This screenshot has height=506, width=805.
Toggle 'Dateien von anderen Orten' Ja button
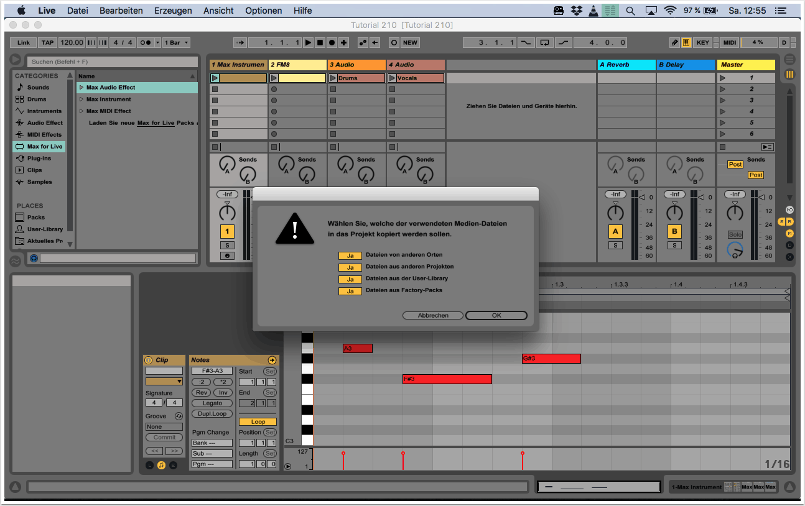click(x=350, y=255)
